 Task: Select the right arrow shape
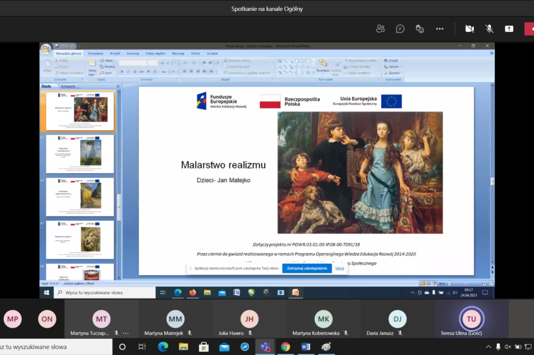(x=296, y=67)
